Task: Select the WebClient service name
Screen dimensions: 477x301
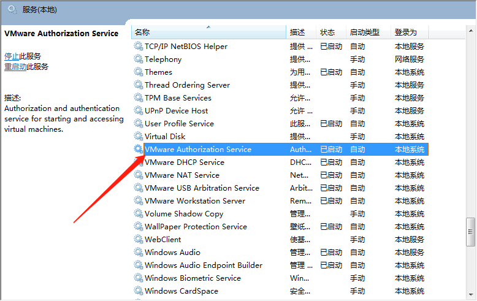Action: (162, 239)
